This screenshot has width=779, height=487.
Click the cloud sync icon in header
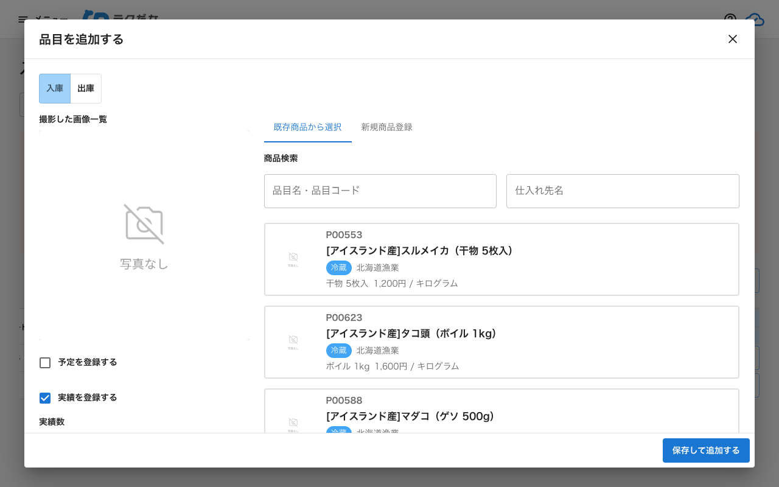click(x=755, y=19)
